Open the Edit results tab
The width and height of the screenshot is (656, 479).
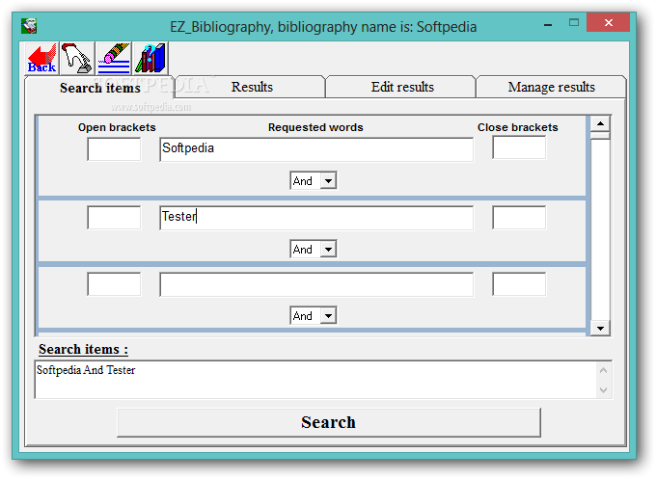pyautogui.click(x=402, y=87)
